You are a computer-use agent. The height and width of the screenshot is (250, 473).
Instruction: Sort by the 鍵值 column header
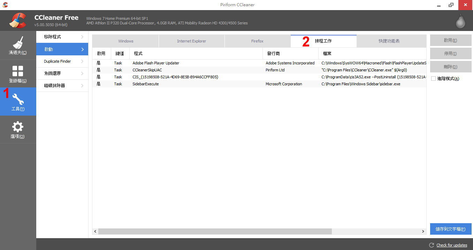pos(120,54)
